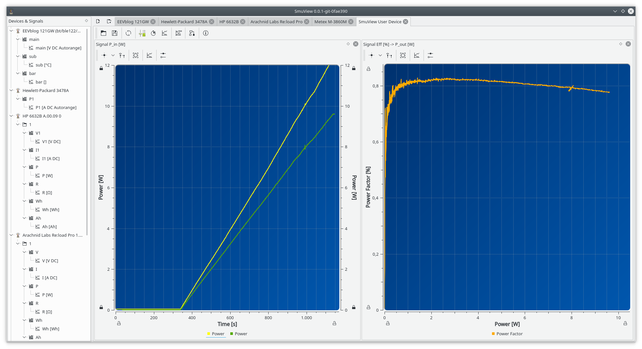
Task: Switch to the HP 6632B tab
Action: 229,22
